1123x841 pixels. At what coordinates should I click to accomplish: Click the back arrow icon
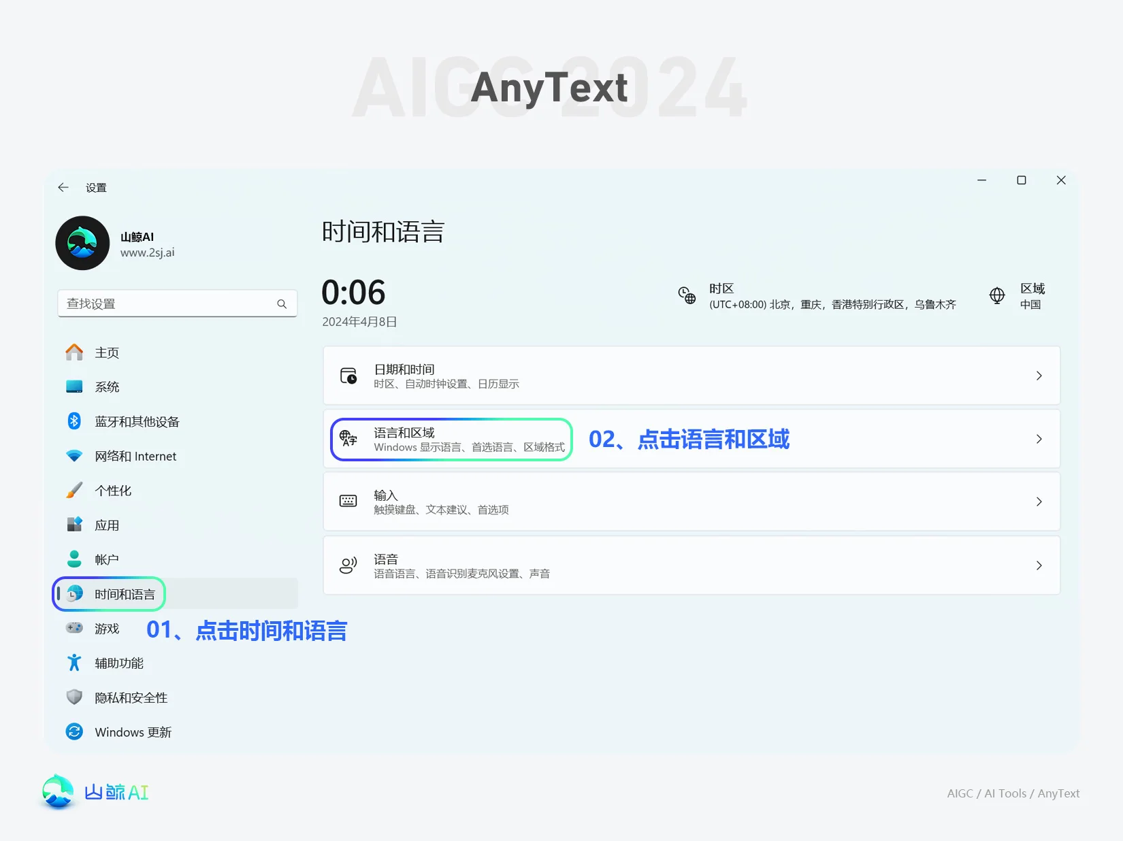pos(63,187)
